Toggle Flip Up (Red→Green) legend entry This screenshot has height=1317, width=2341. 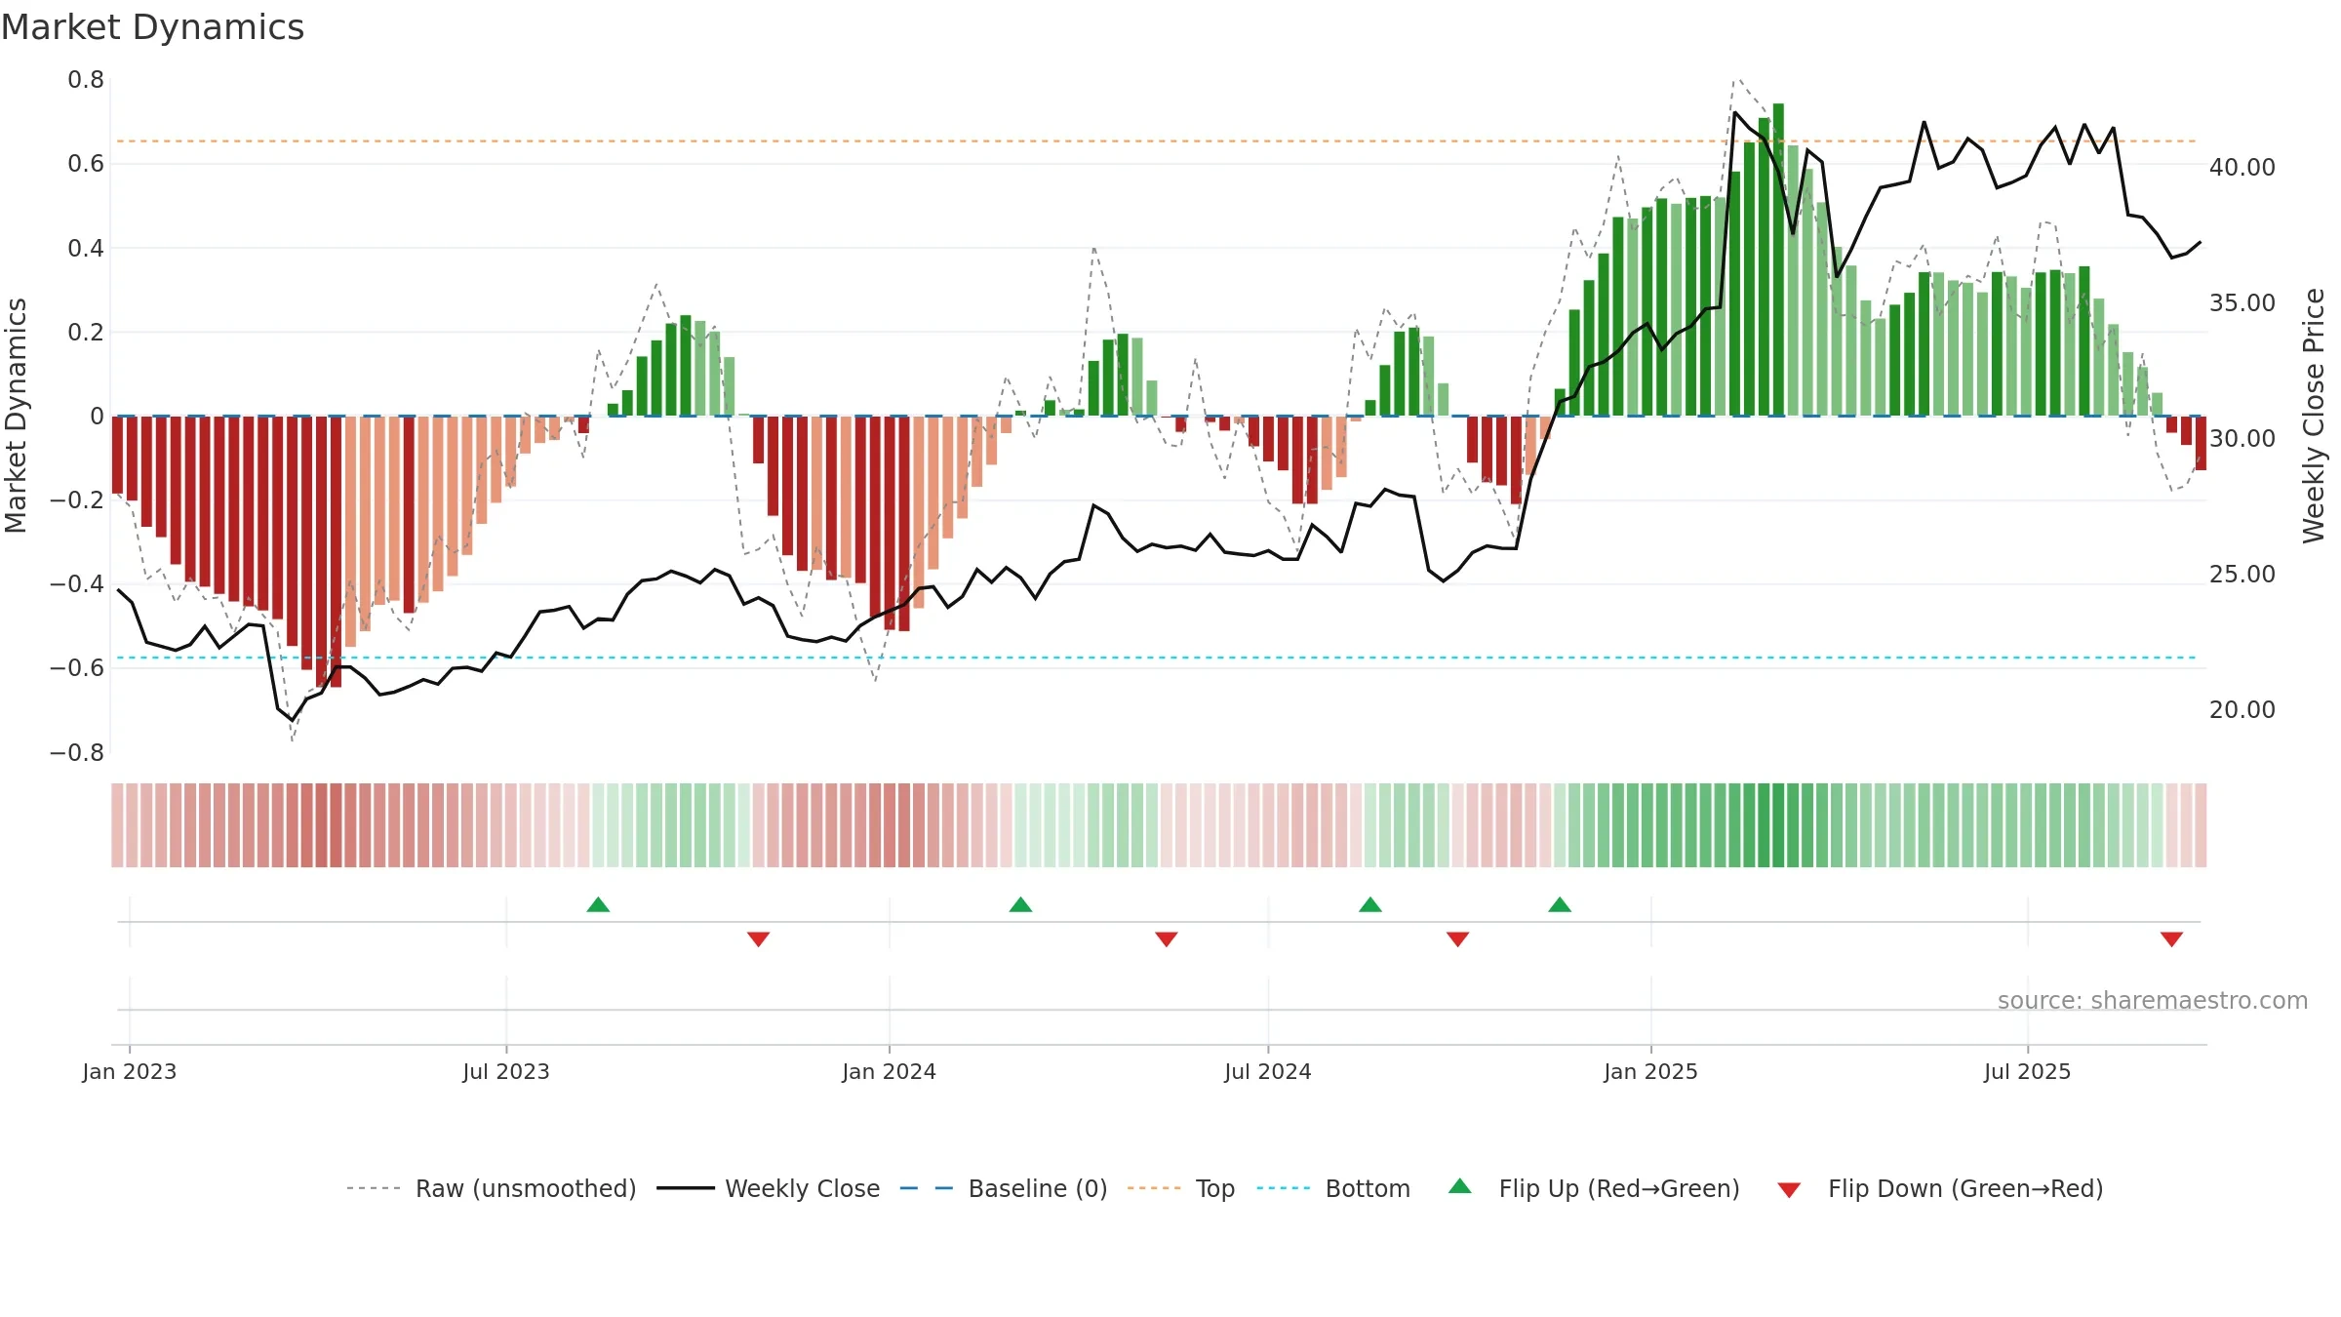tap(1594, 1188)
